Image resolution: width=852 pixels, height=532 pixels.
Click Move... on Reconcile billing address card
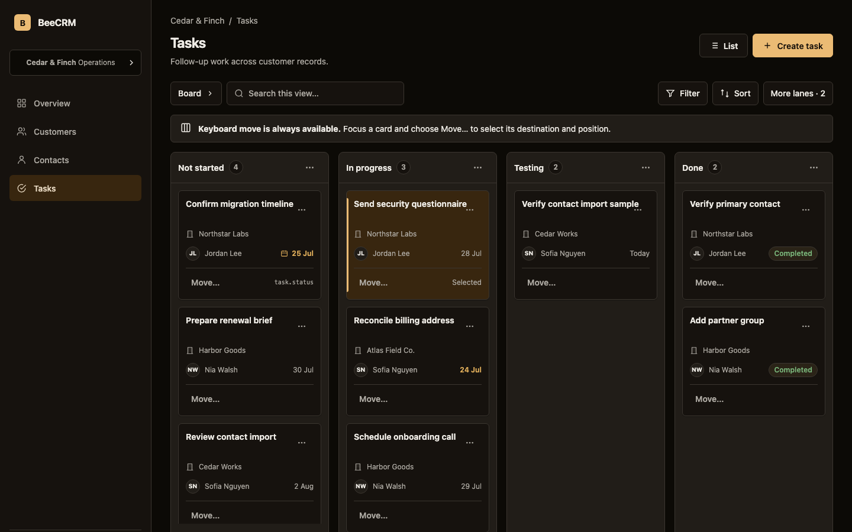tap(373, 399)
